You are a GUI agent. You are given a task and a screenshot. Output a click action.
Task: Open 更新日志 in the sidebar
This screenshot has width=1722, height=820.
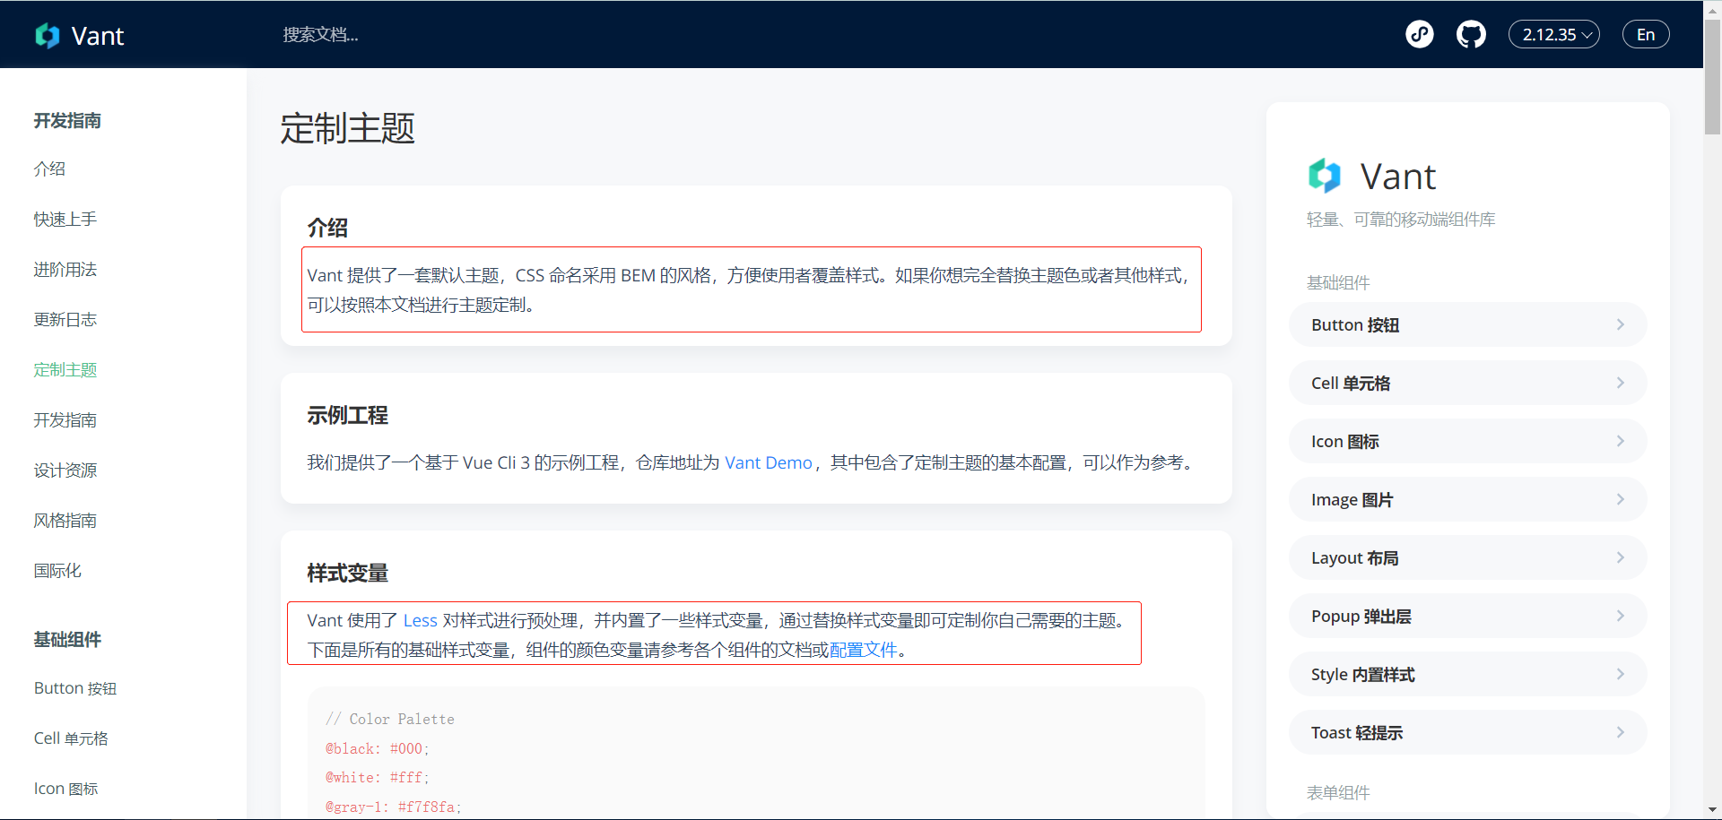tap(65, 319)
